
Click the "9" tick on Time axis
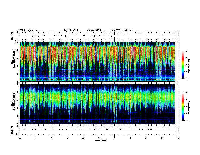point(162,138)
